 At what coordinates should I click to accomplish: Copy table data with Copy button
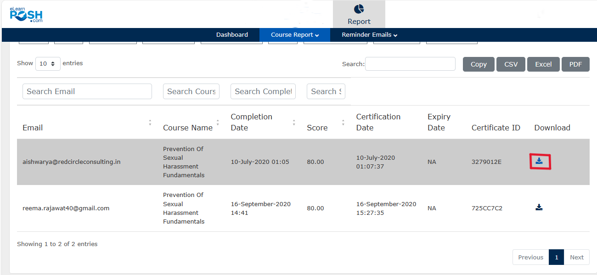pos(478,64)
